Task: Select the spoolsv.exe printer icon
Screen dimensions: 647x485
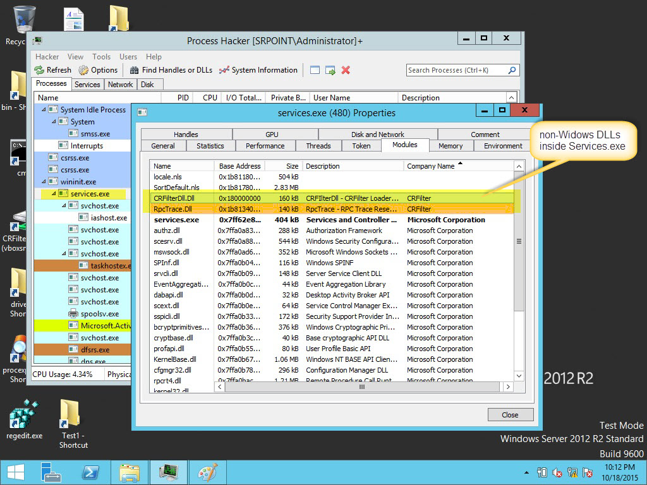Action: (73, 313)
